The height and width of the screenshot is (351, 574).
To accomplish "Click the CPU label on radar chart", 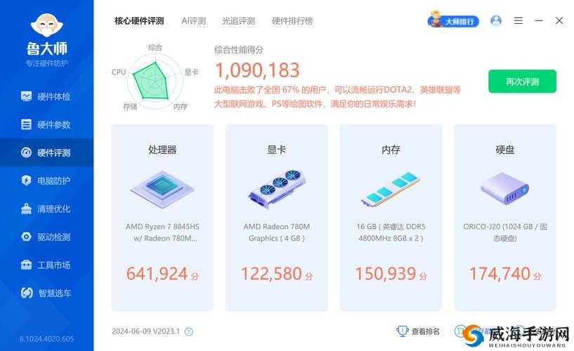I will tap(119, 72).
